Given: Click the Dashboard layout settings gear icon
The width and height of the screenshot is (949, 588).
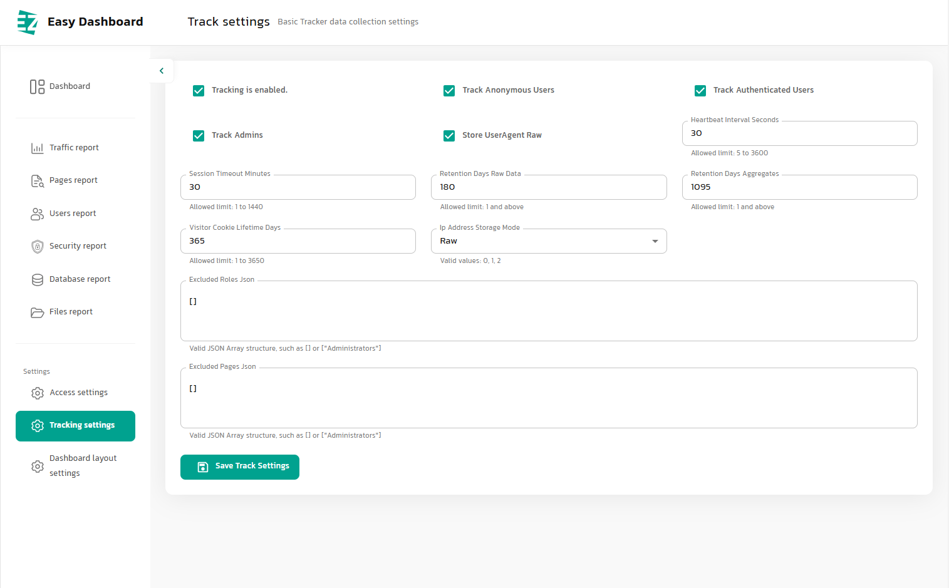Looking at the screenshot, I should [x=37, y=467].
